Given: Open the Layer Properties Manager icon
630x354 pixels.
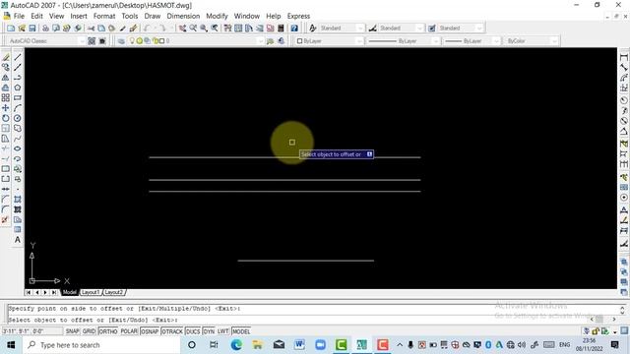Looking at the screenshot, I should point(121,41).
